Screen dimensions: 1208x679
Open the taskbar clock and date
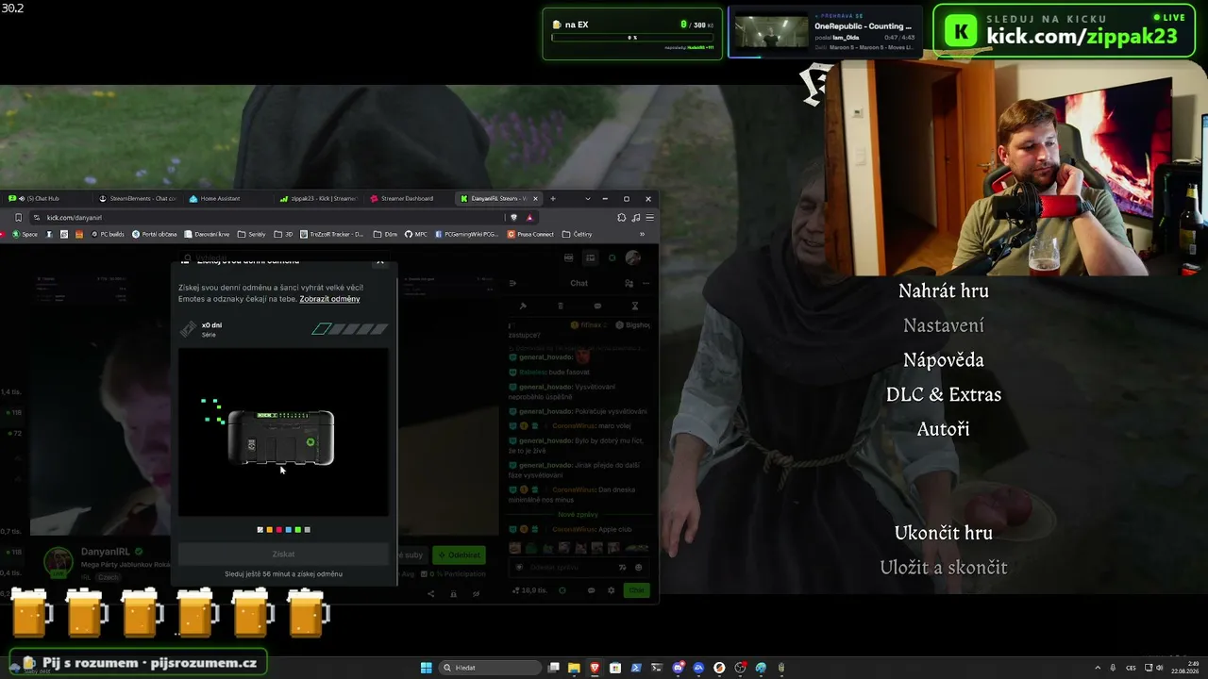click(1183, 668)
